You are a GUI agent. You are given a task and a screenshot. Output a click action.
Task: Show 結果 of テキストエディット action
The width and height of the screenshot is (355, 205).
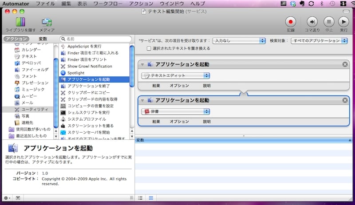coord(156,86)
